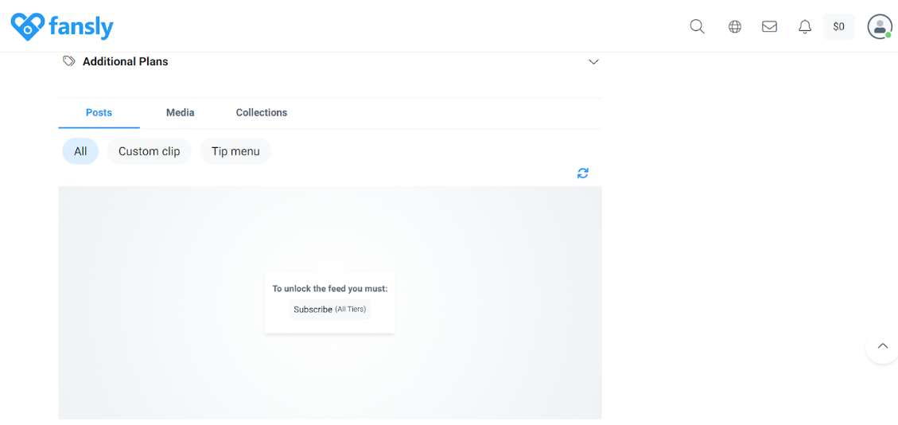The image size is (898, 425).
Task: Refresh the feed with the reload icon
Action: [x=582, y=173]
